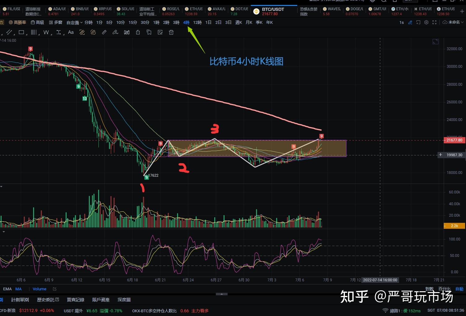Switch to the 1日 daily timeframe
Screen dimensions: 466x316
click(x=208, y=22)
